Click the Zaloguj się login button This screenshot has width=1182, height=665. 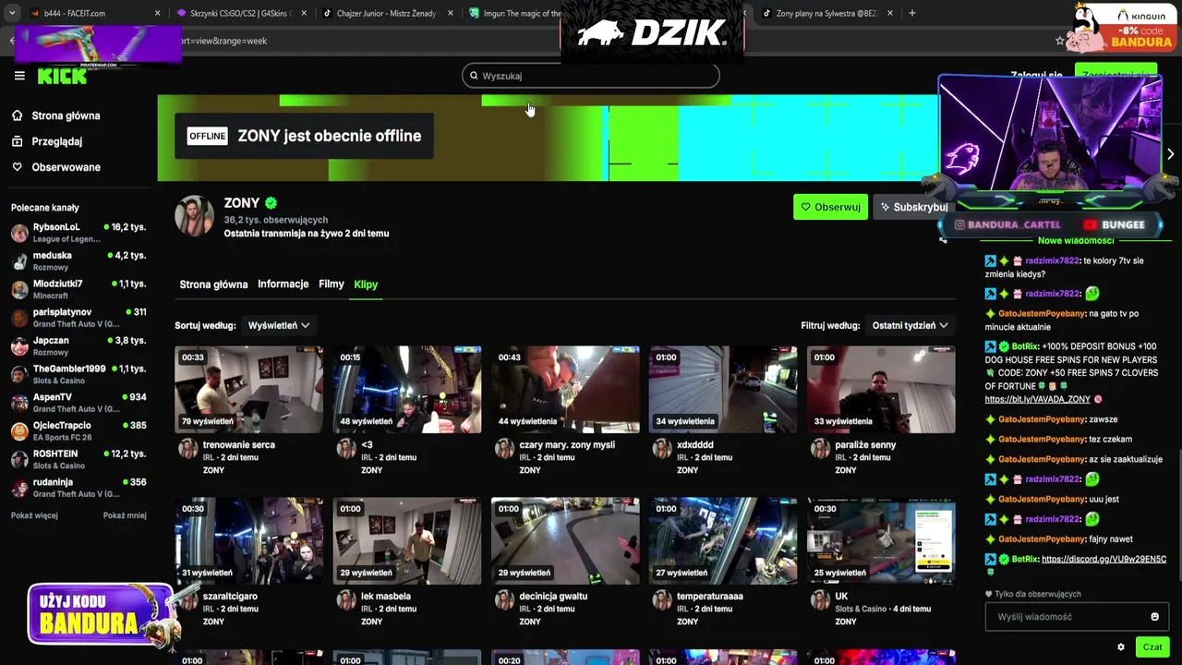(1036, 76)
